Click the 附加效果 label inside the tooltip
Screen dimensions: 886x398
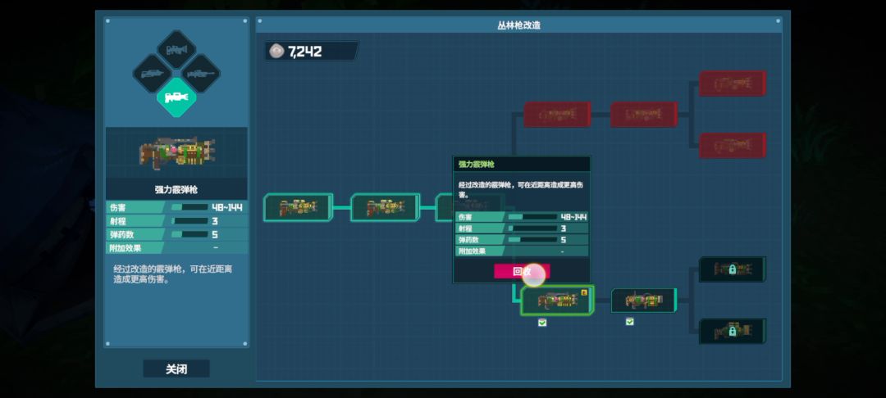[472, 251]
